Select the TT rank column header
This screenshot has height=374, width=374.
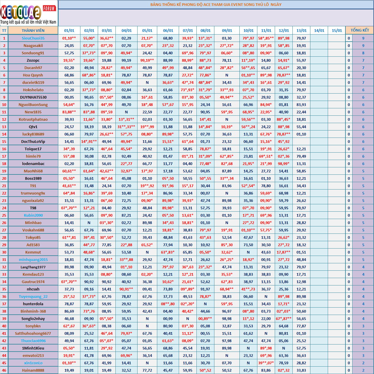tap(4, 30)
